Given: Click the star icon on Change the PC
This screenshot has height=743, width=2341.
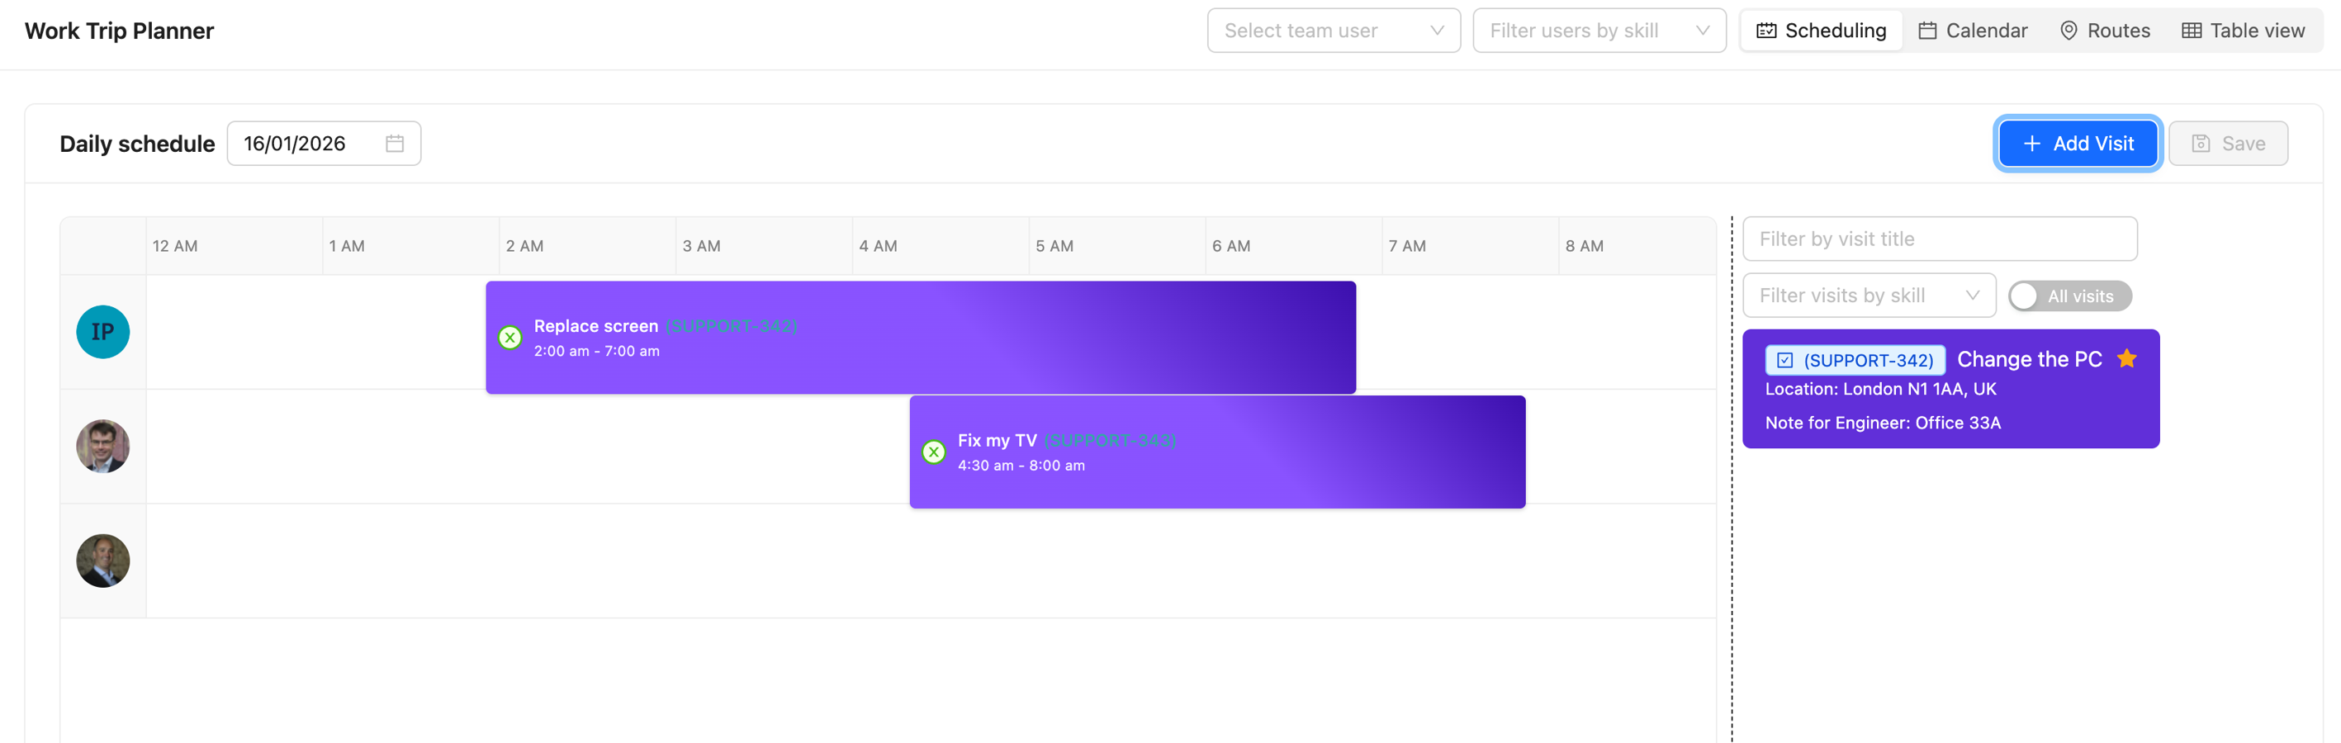Looking at the screenshot, I should pyautogui.click(x=2126, y=359).
